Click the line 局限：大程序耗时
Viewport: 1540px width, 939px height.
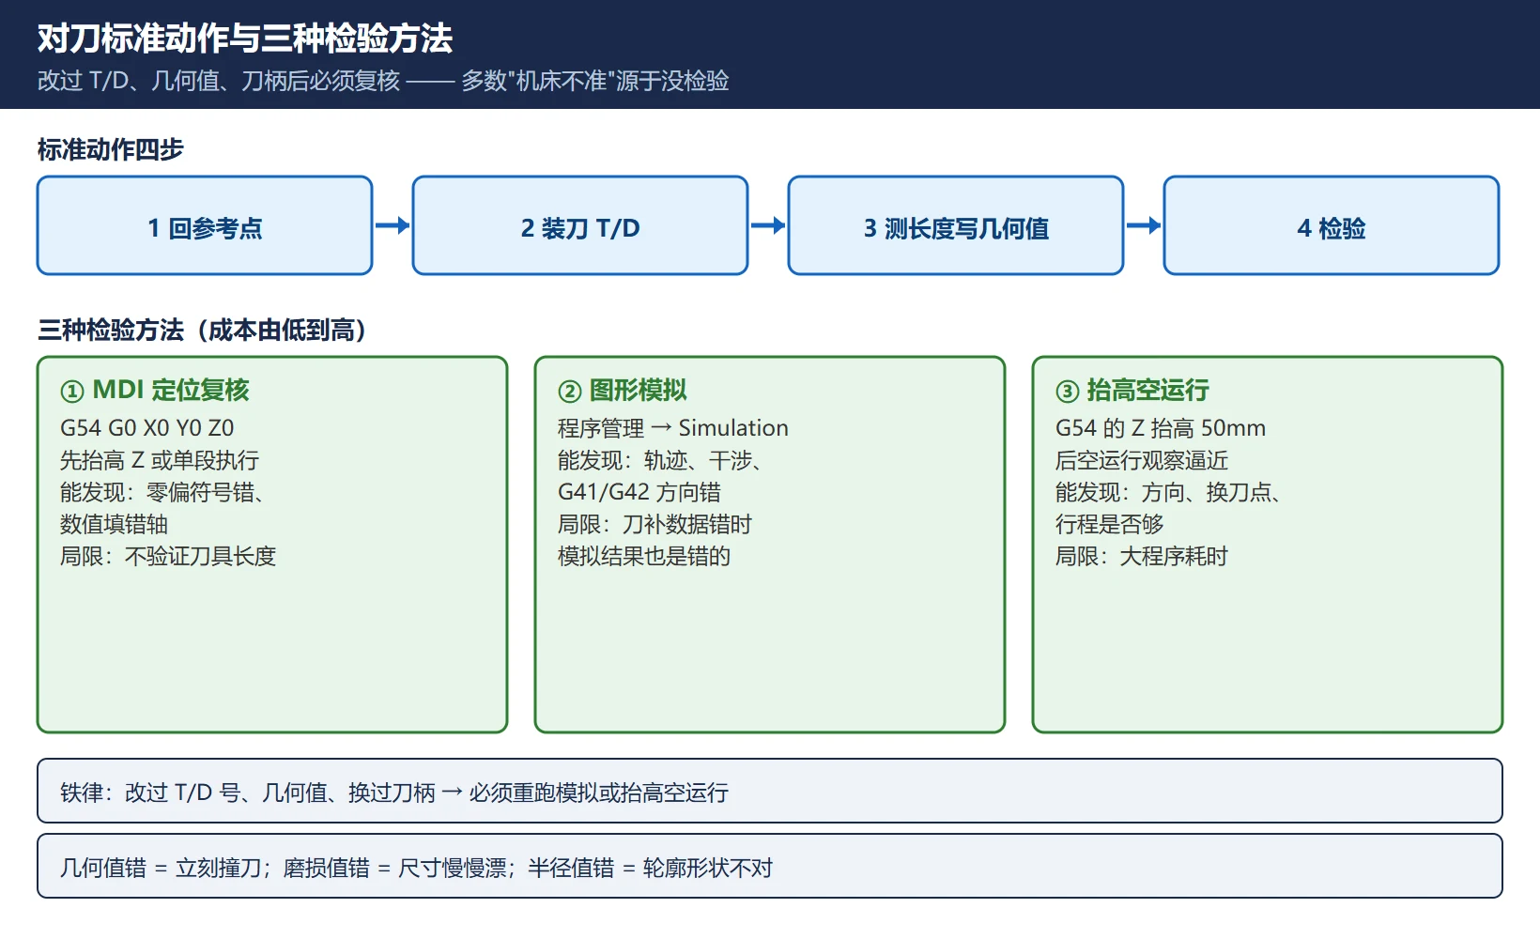(x=1142, y=556)
